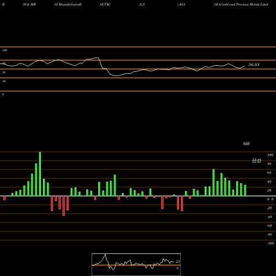Click the MR axis label 60

point(269,173)
